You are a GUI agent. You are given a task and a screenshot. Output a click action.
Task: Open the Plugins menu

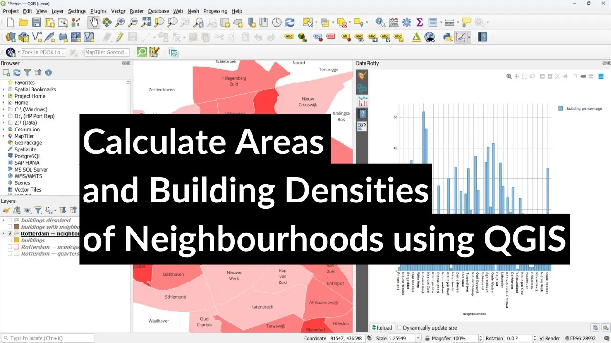pos(98,11)
